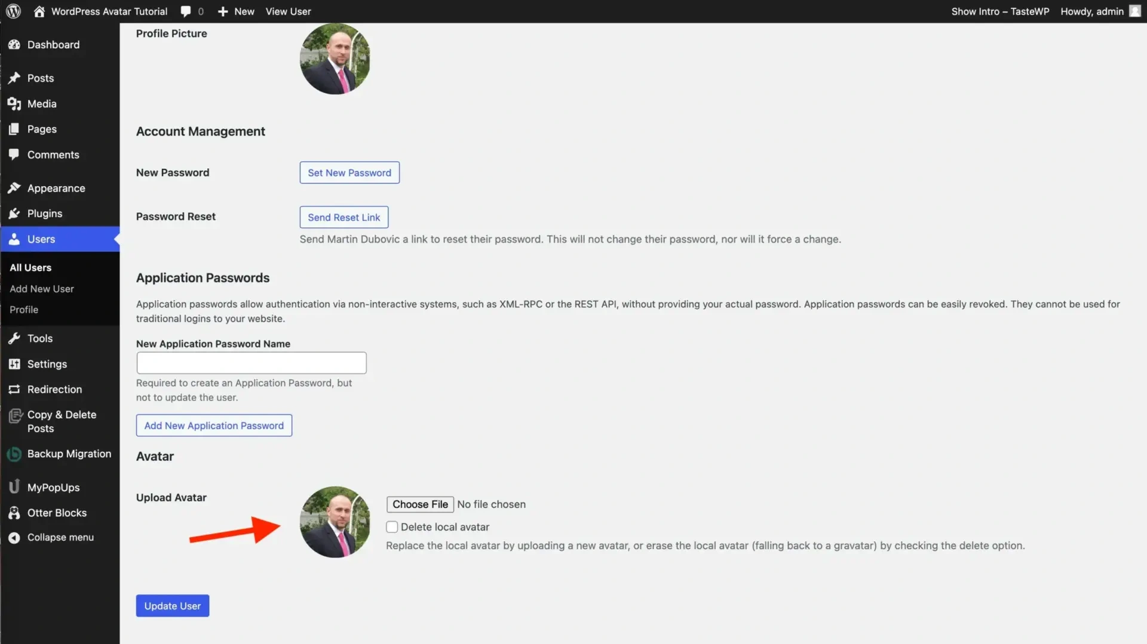Click the Update User button
Image resolution: width=1147 pixels, height=644 pixels.
(172, 606)
